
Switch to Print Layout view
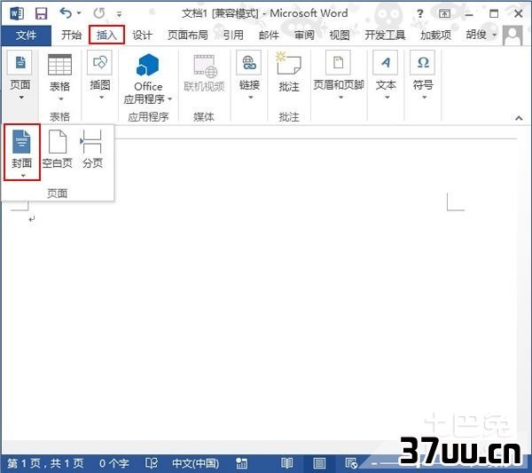tap(319, 463)
